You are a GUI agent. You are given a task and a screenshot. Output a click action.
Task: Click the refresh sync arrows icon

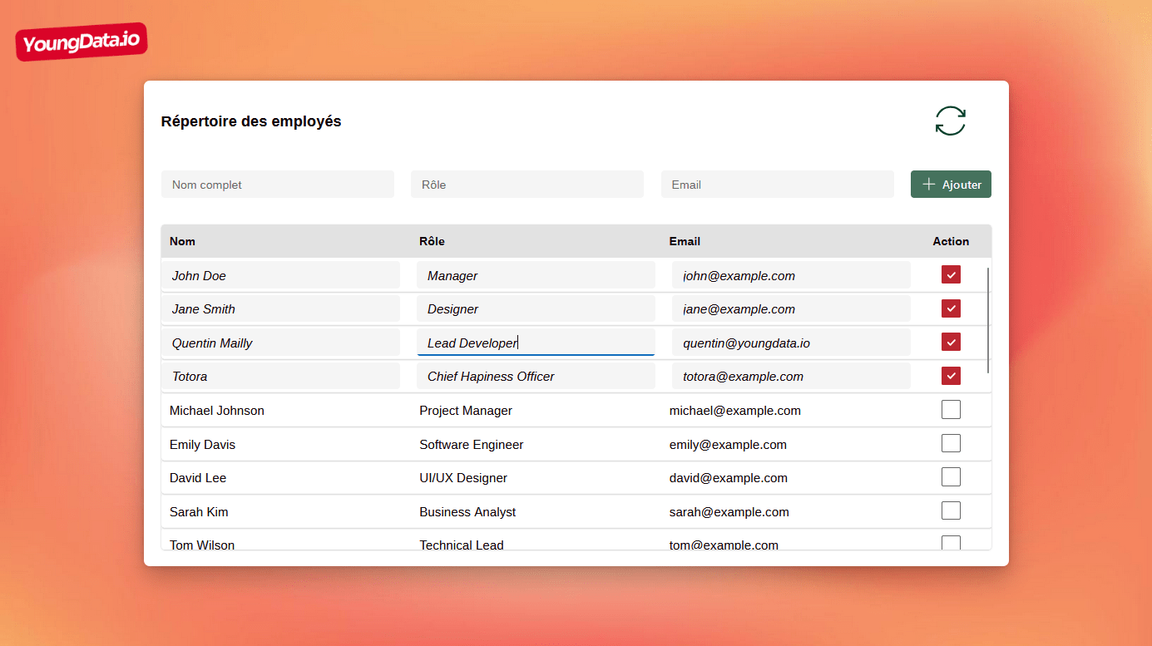[x=950, y=121]
